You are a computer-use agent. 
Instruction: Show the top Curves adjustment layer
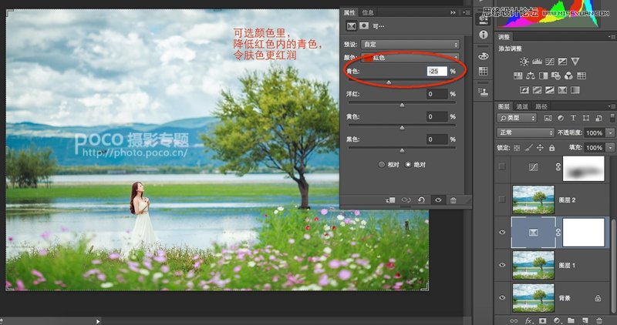tap(502, 166)
